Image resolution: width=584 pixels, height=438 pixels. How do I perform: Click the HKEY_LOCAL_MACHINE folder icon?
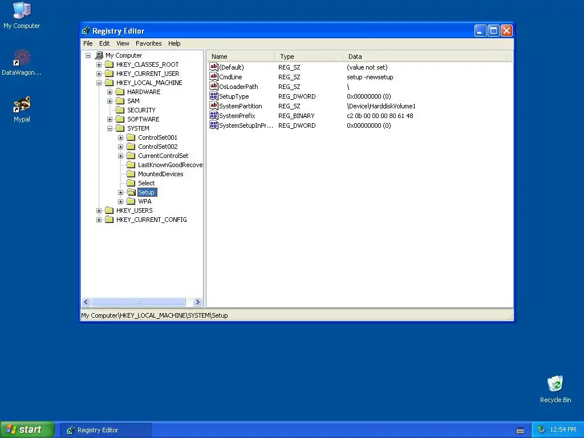109,83
